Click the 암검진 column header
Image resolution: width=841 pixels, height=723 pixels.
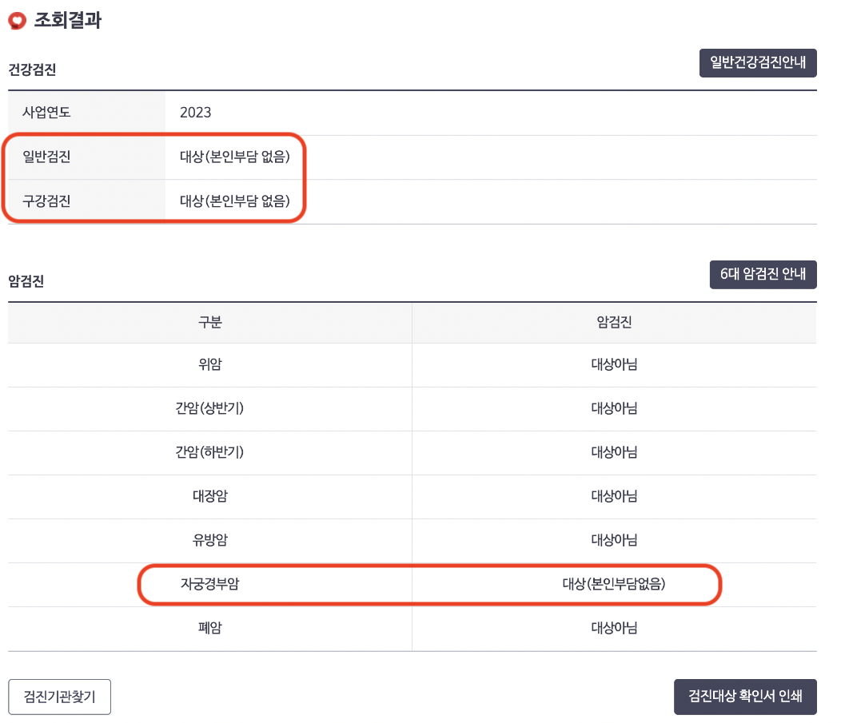pyautogui.click(x=614, y=322)
